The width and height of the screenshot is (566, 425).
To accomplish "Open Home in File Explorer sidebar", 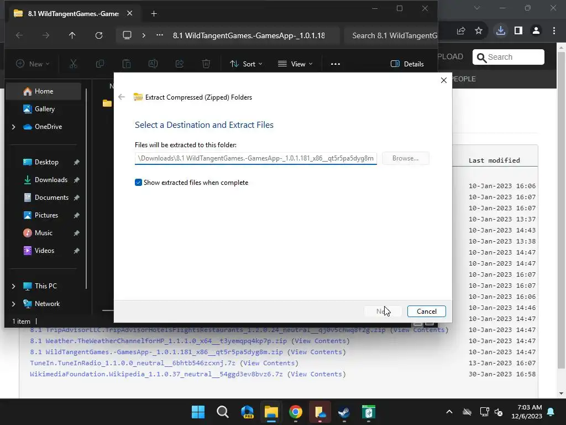I will coord(43,91).
